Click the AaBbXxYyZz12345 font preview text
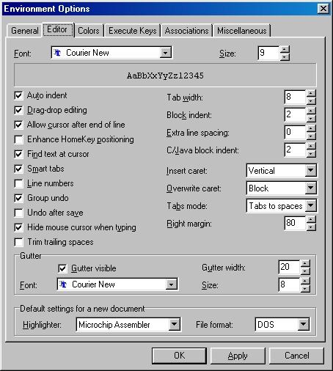The image size is (333, 371). [165, 76]
